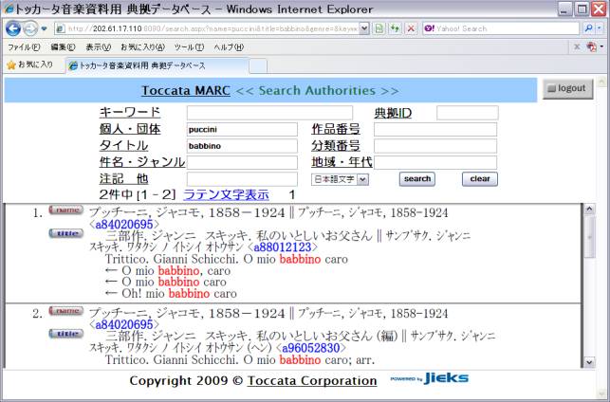Click the name badge in result 2
This screenshot has width=610, height=402.
tap(66, 311)
